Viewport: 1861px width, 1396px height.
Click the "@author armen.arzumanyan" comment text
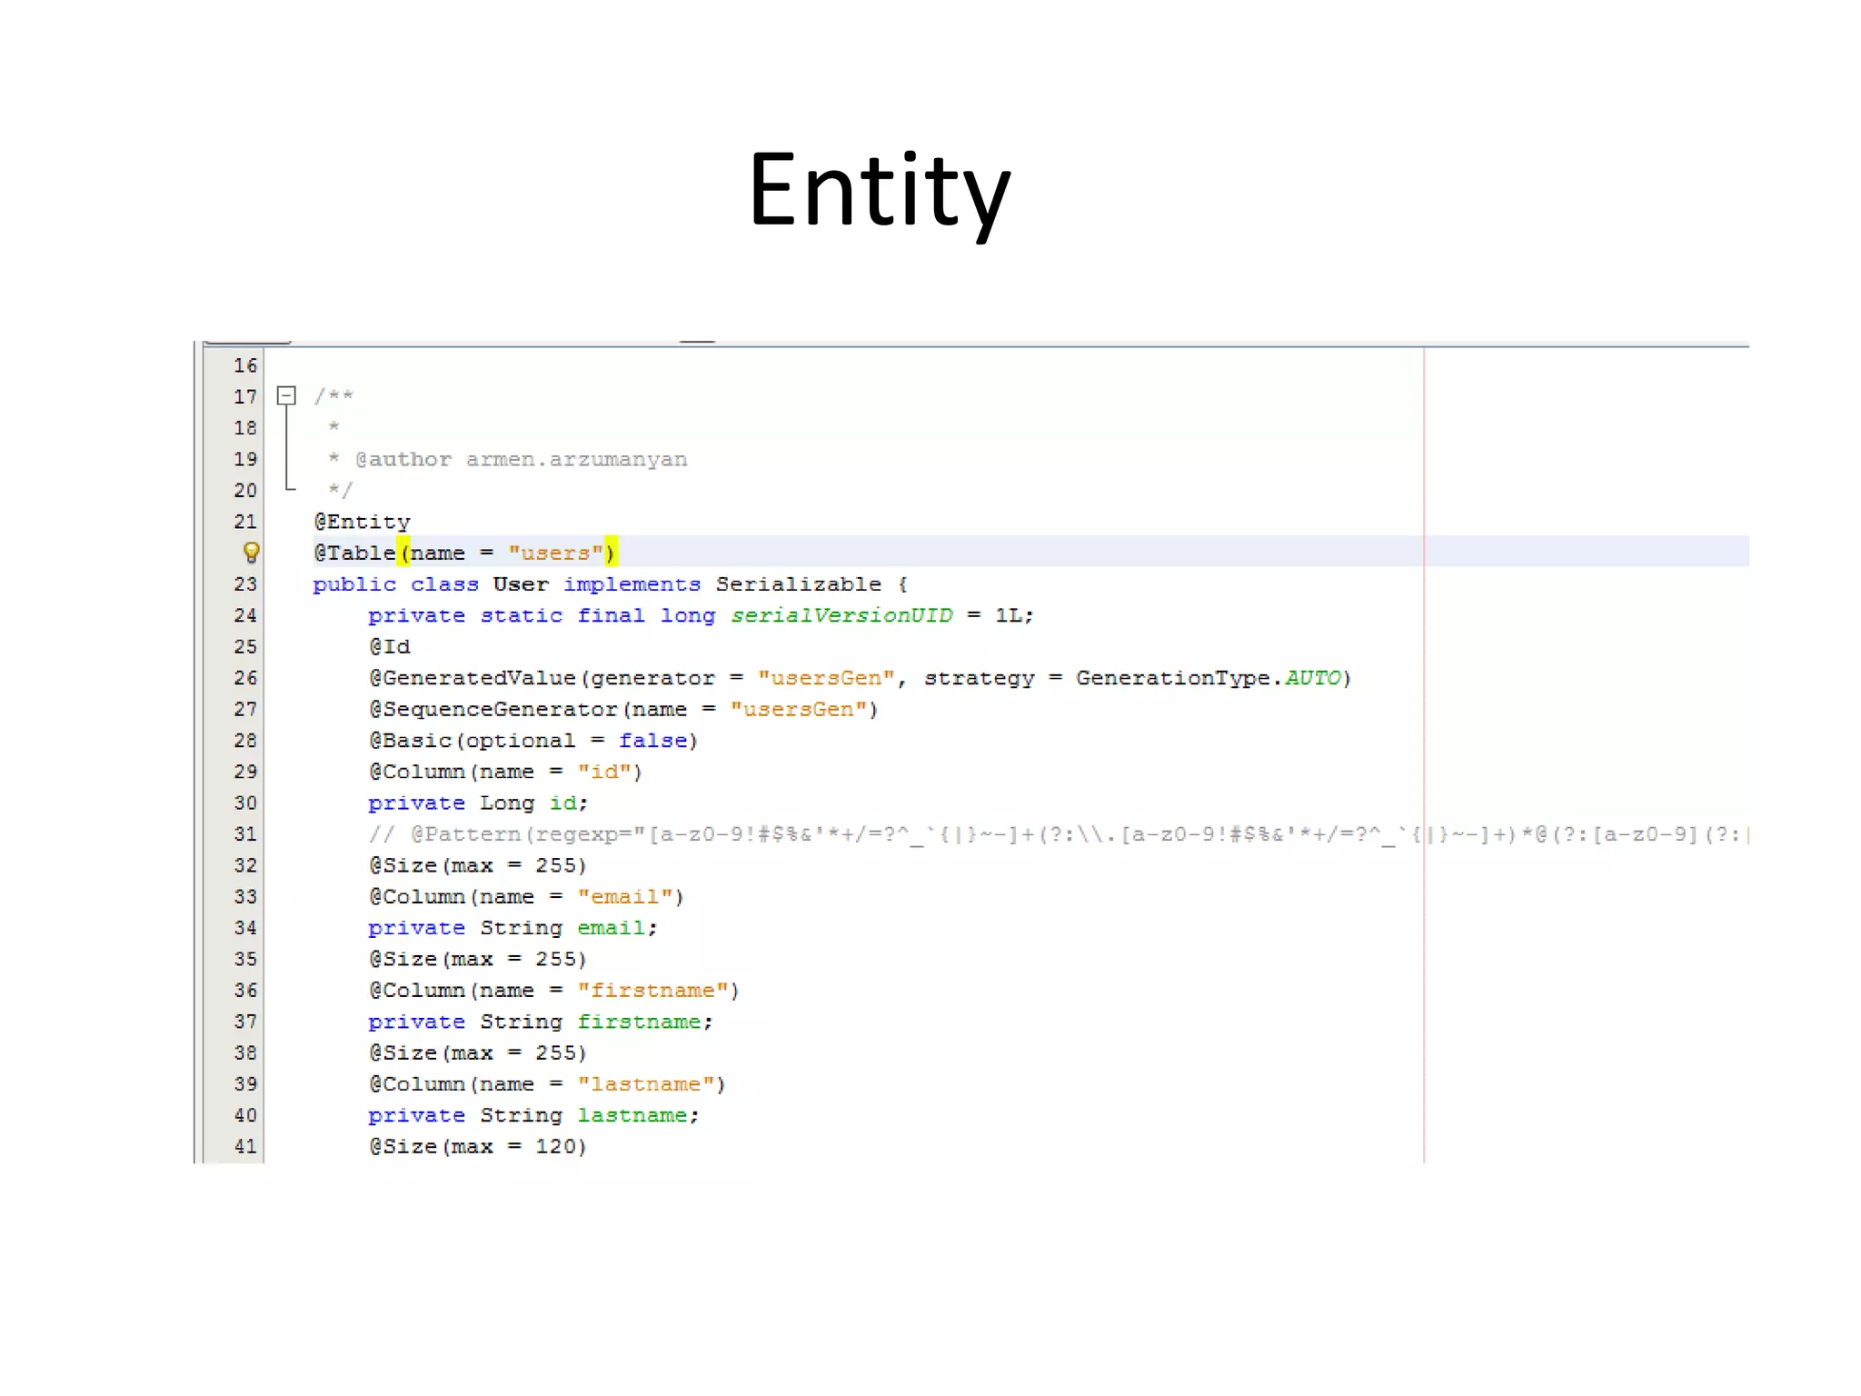[522, 459]
